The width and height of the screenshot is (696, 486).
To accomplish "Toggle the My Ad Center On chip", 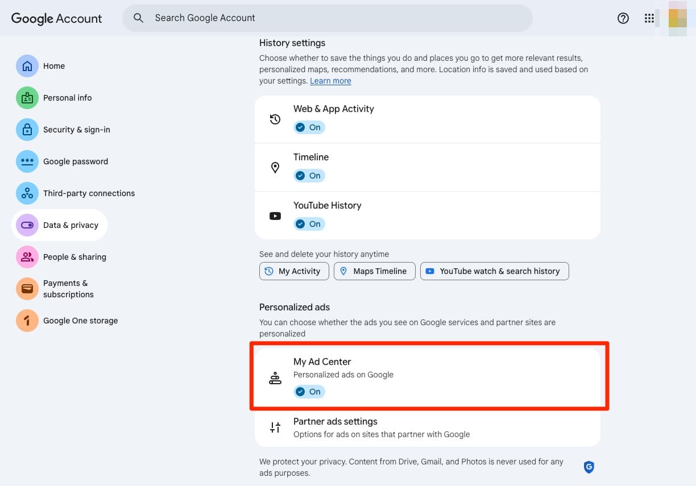I will (x=309, y=392).
